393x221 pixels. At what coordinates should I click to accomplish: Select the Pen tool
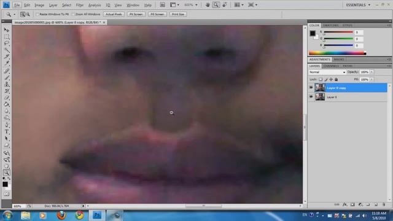coord(7,125)
